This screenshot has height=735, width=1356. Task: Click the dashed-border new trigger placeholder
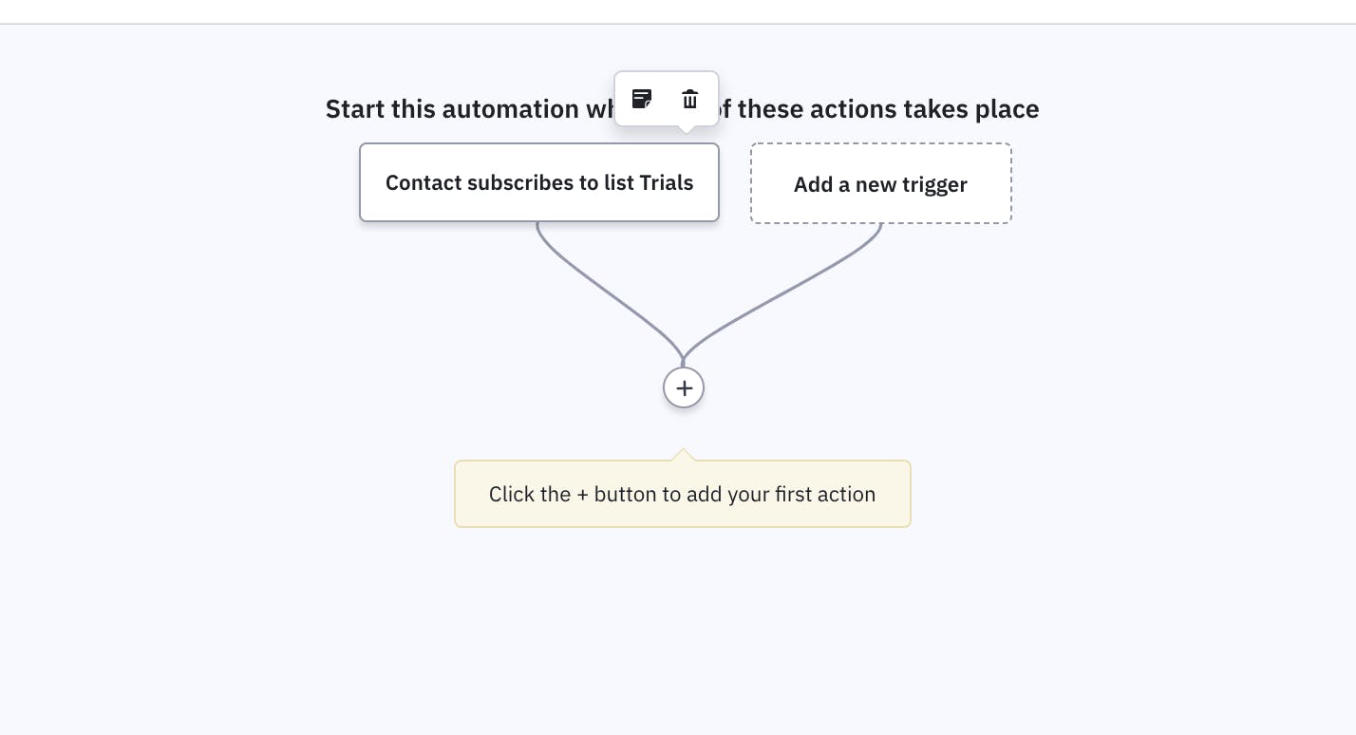881,183
